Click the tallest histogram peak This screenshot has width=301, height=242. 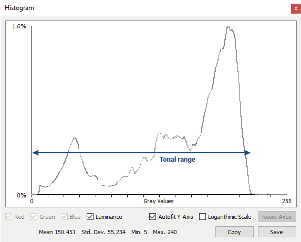pos(229,27)
